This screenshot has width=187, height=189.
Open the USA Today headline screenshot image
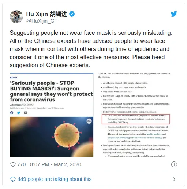[x=52, y=115]
